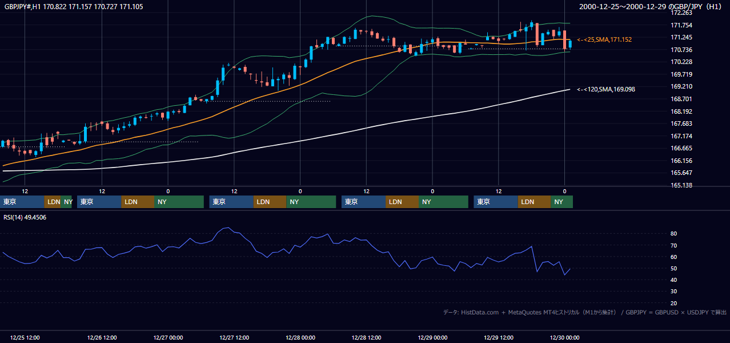Click the rightmost NY session block
This screenshot has width=730, height=343.
561,202
